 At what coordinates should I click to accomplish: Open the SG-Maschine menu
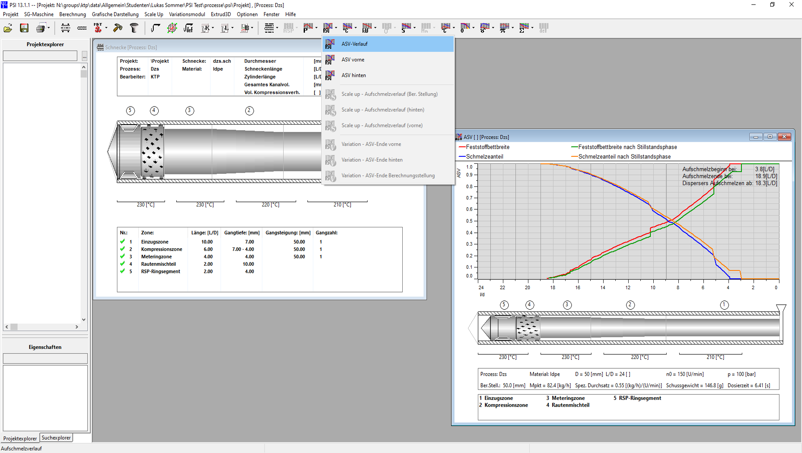click(x=39, y=14)
